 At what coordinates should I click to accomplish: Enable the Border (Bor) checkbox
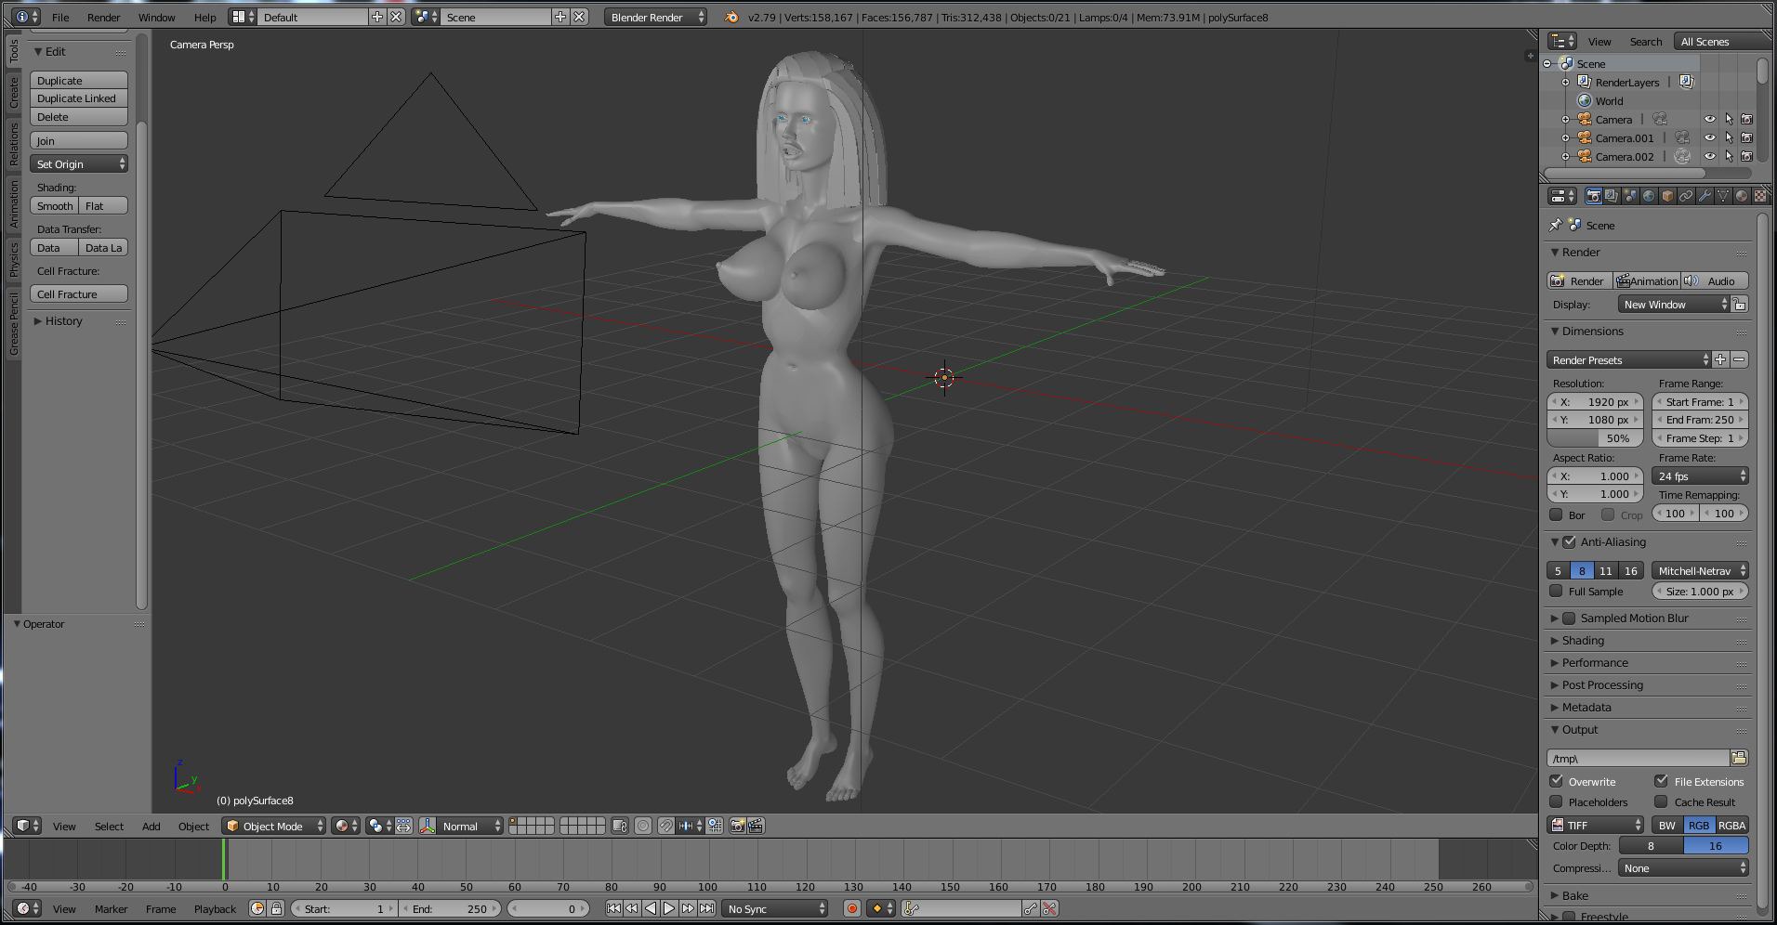coord(1557,515)
